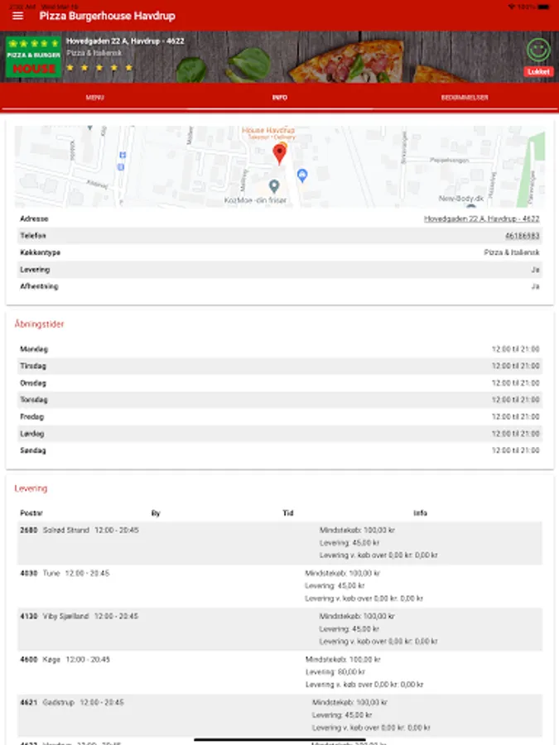This screenshot has width=559, height=745.
Task: Select the 4130 Viby Sjælland delivery row
Action: click(x=280, y=629)
